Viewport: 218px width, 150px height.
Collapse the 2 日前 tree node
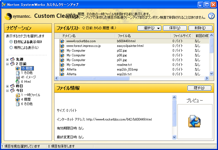point(7,64)
